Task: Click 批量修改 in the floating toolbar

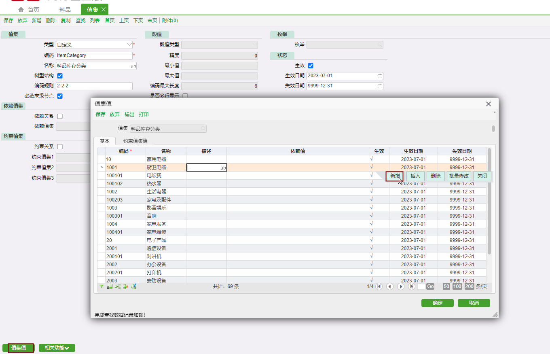Action: click(459, 176)
